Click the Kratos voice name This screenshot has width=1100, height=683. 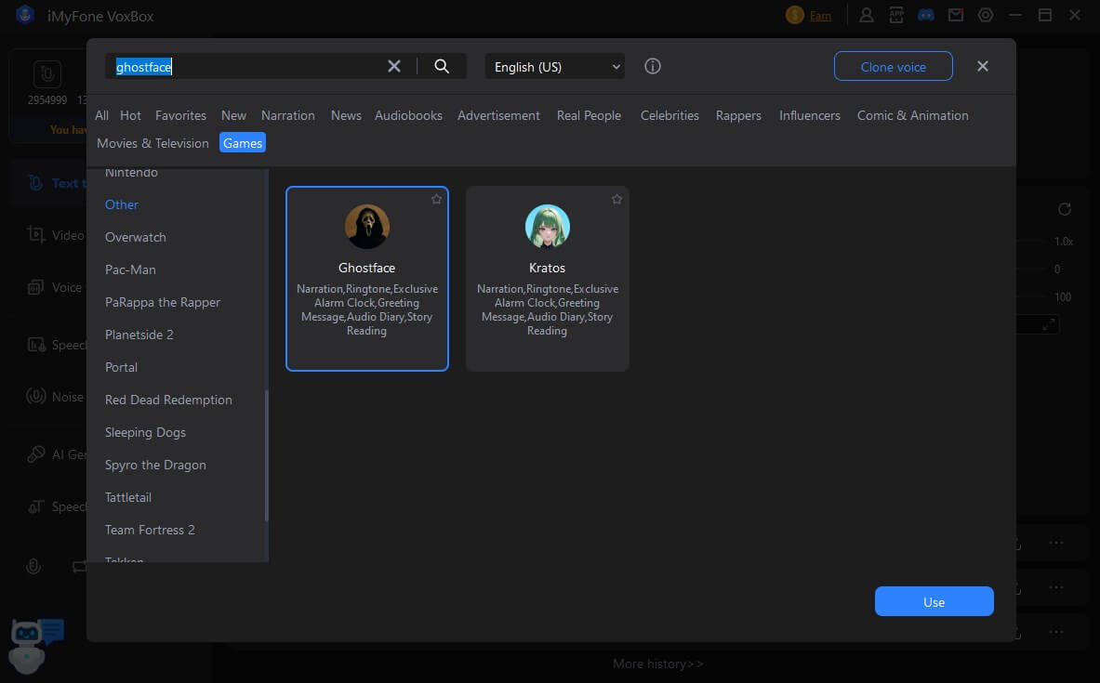[x=547, y=268]
